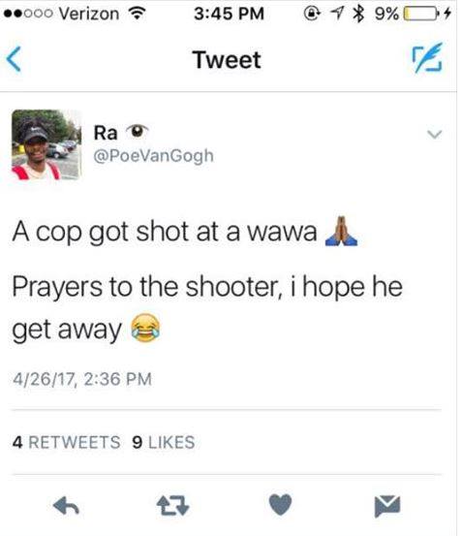Tap the Bluetooth status icon
Viewport: 462px width, 536px height.
357,14
